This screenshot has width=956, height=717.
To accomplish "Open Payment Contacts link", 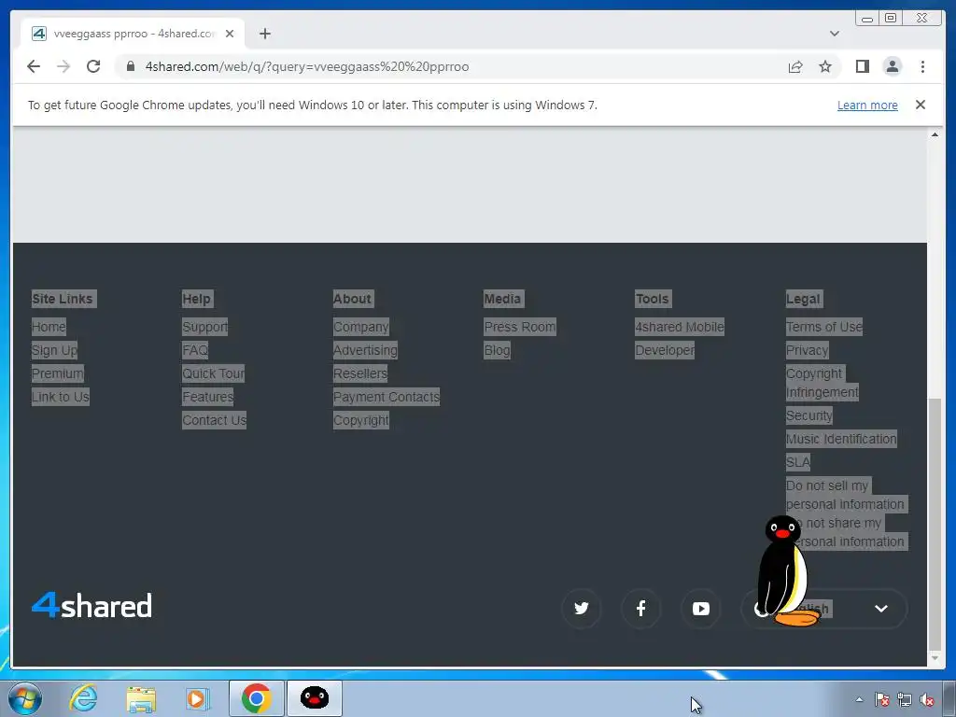I will click(386, 397).
